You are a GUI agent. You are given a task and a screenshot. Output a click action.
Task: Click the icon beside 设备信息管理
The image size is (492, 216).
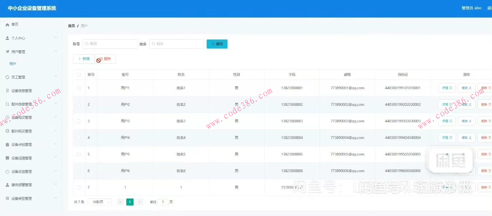tap(7, 91)
